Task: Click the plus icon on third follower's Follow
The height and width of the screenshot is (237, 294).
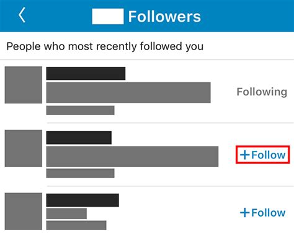Action: pos(245,213)
